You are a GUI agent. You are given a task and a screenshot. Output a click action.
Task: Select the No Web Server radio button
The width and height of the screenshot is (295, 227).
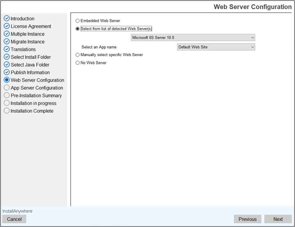(78, 63)
